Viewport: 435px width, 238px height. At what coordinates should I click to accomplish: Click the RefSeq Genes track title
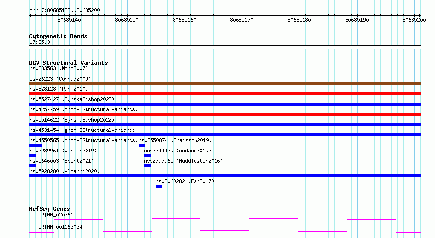point(49,209)
